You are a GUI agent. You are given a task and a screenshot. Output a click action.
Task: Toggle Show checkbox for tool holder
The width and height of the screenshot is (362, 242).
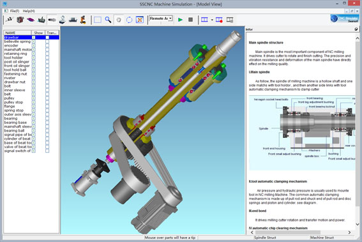(33, 57)
